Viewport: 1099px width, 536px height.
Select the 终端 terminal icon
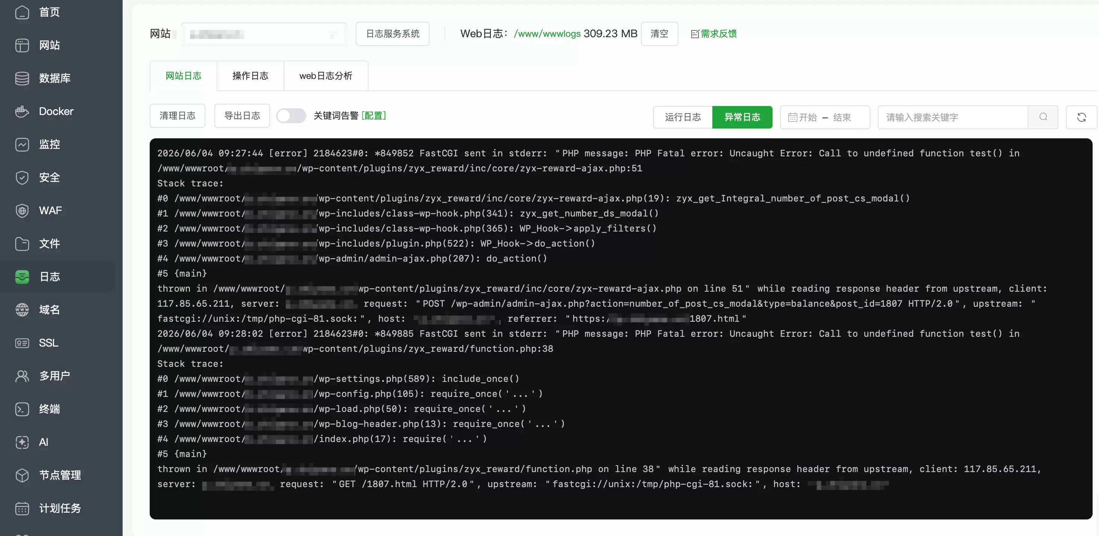pyautogui.click(x=22, y=409)
